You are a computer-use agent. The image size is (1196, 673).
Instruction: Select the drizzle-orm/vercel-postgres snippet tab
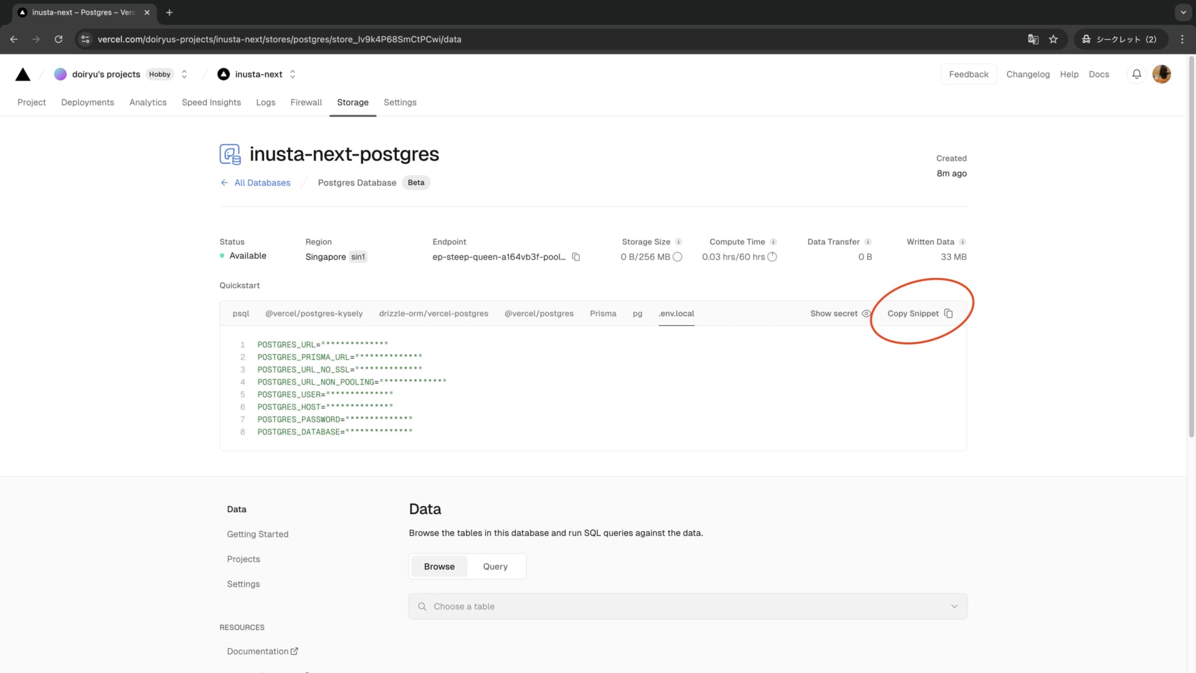point(434,313)
